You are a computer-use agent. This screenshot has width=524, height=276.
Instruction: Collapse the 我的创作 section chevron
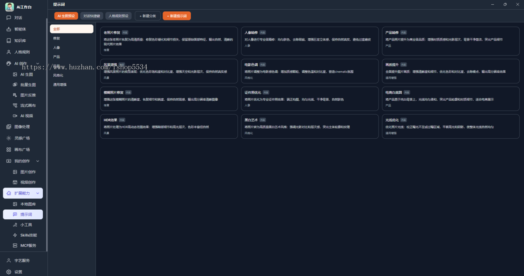(38, 161)
